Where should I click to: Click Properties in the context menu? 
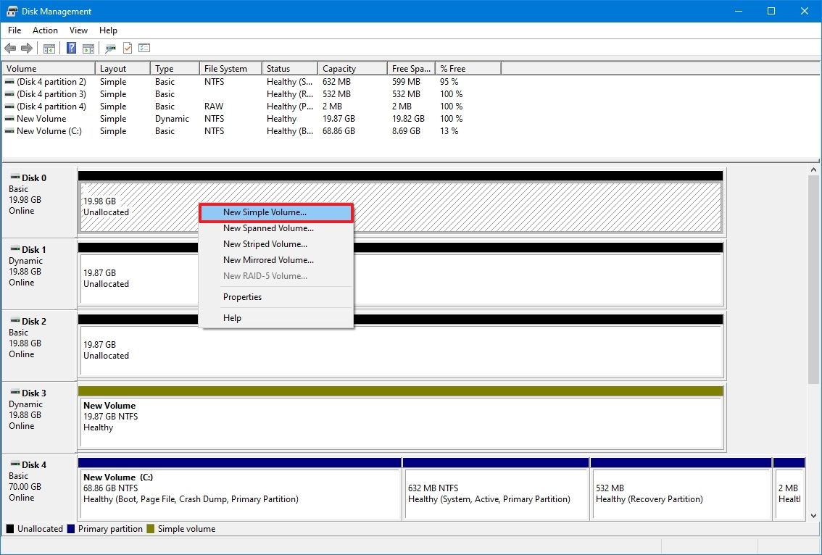click(242, 297)
